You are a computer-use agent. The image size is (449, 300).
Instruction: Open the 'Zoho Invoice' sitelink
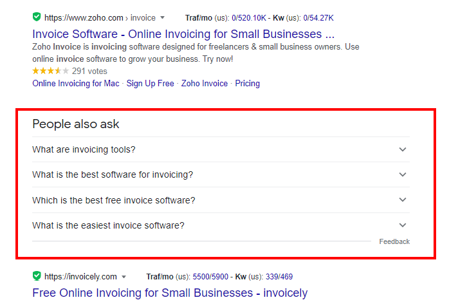(x=205, y=84)
